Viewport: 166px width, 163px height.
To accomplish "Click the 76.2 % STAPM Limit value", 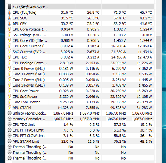I will pyautogui.click(x=120, y=141).
